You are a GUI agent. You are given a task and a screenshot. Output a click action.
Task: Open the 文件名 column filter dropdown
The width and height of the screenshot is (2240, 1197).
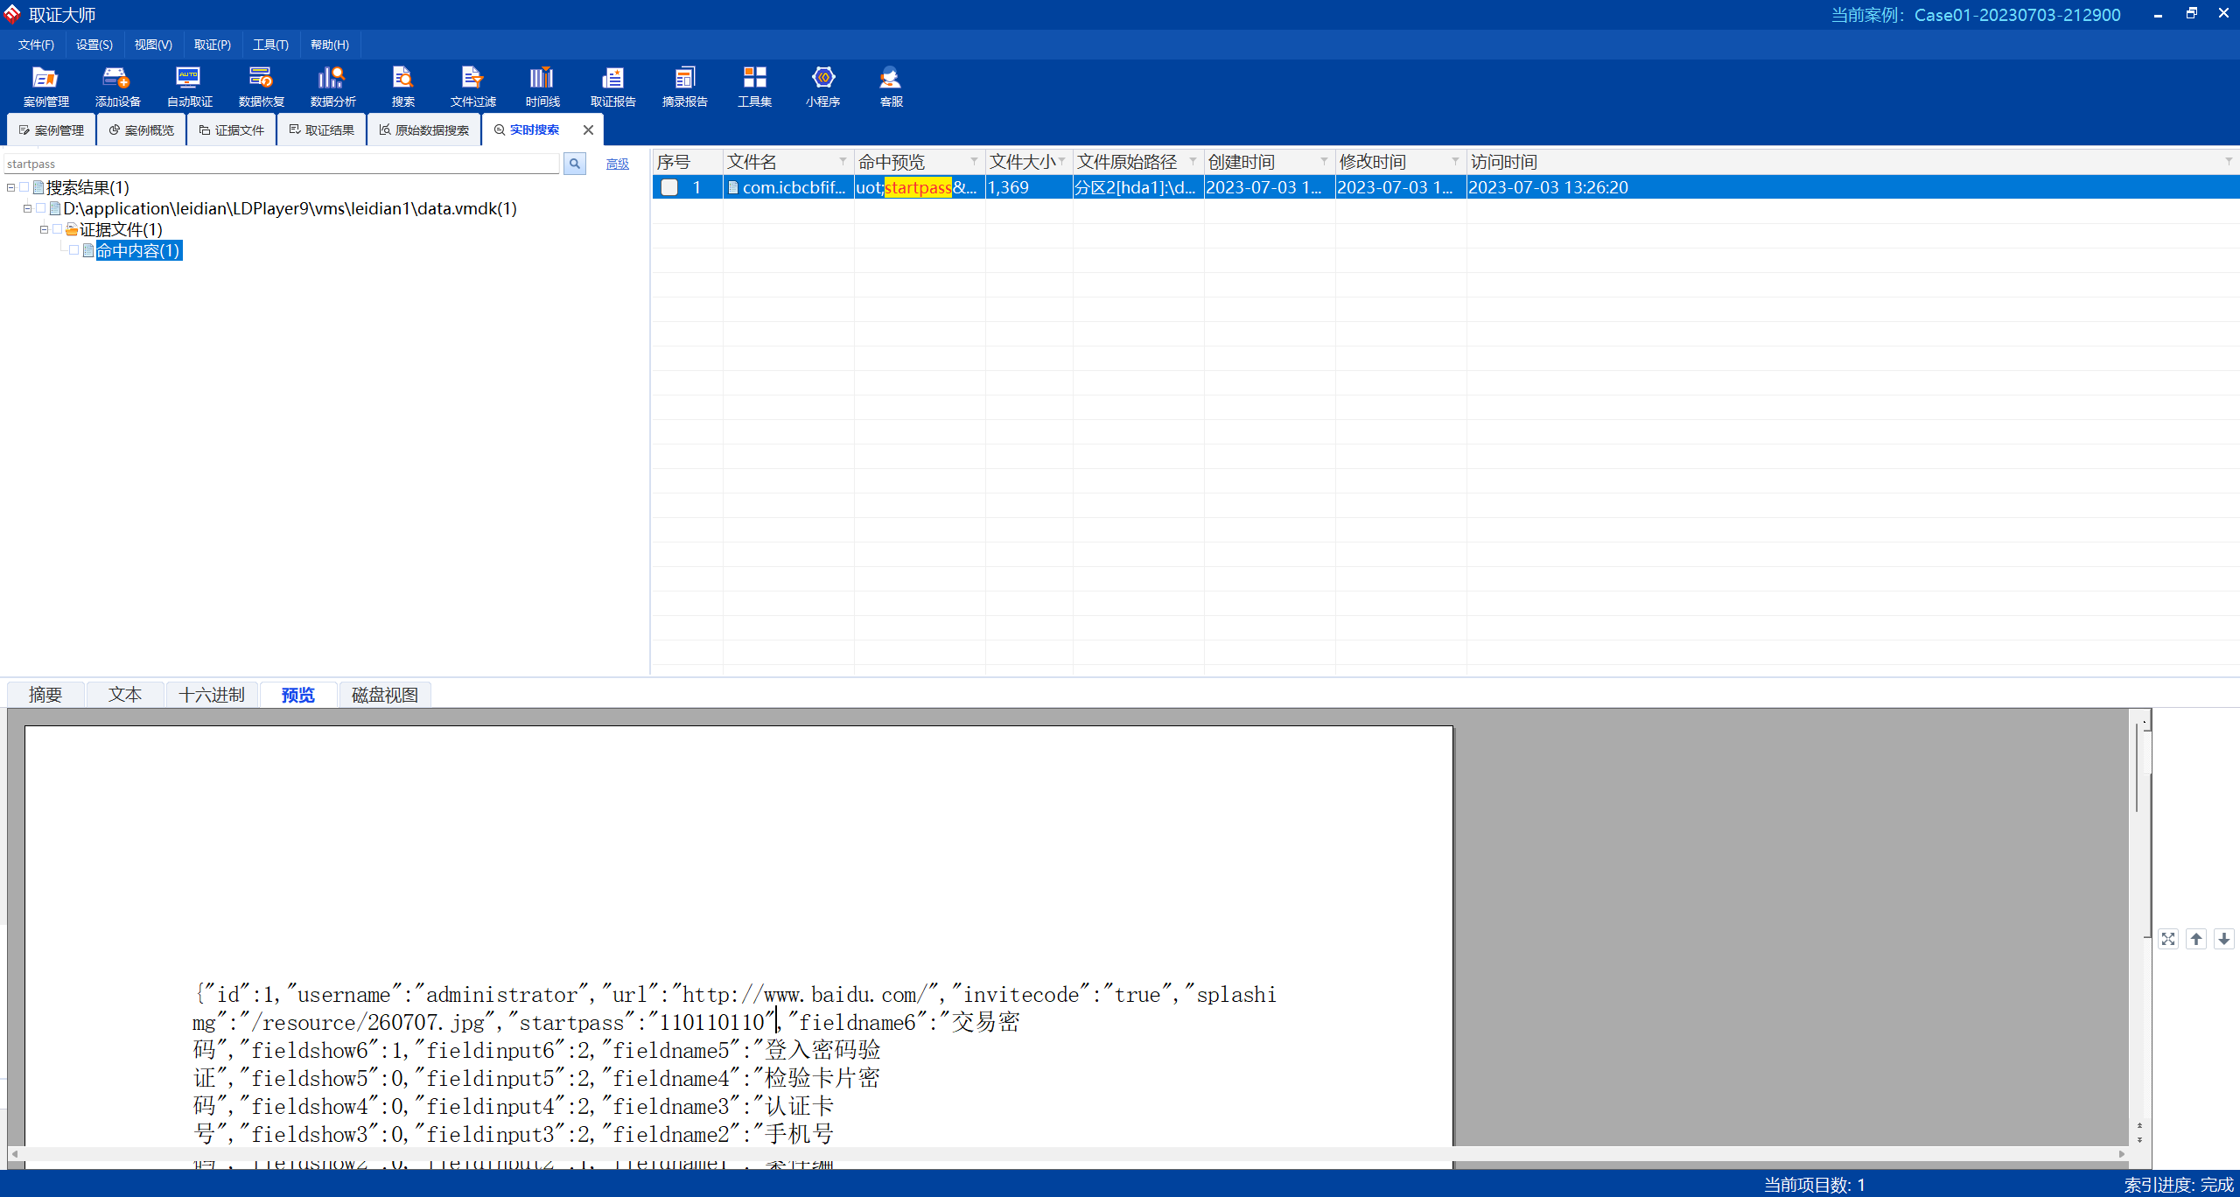coord(843,162)
